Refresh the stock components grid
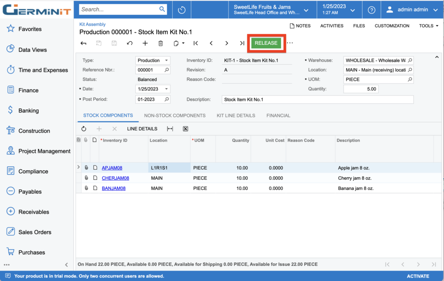444x281 pixels. [84, 129]
